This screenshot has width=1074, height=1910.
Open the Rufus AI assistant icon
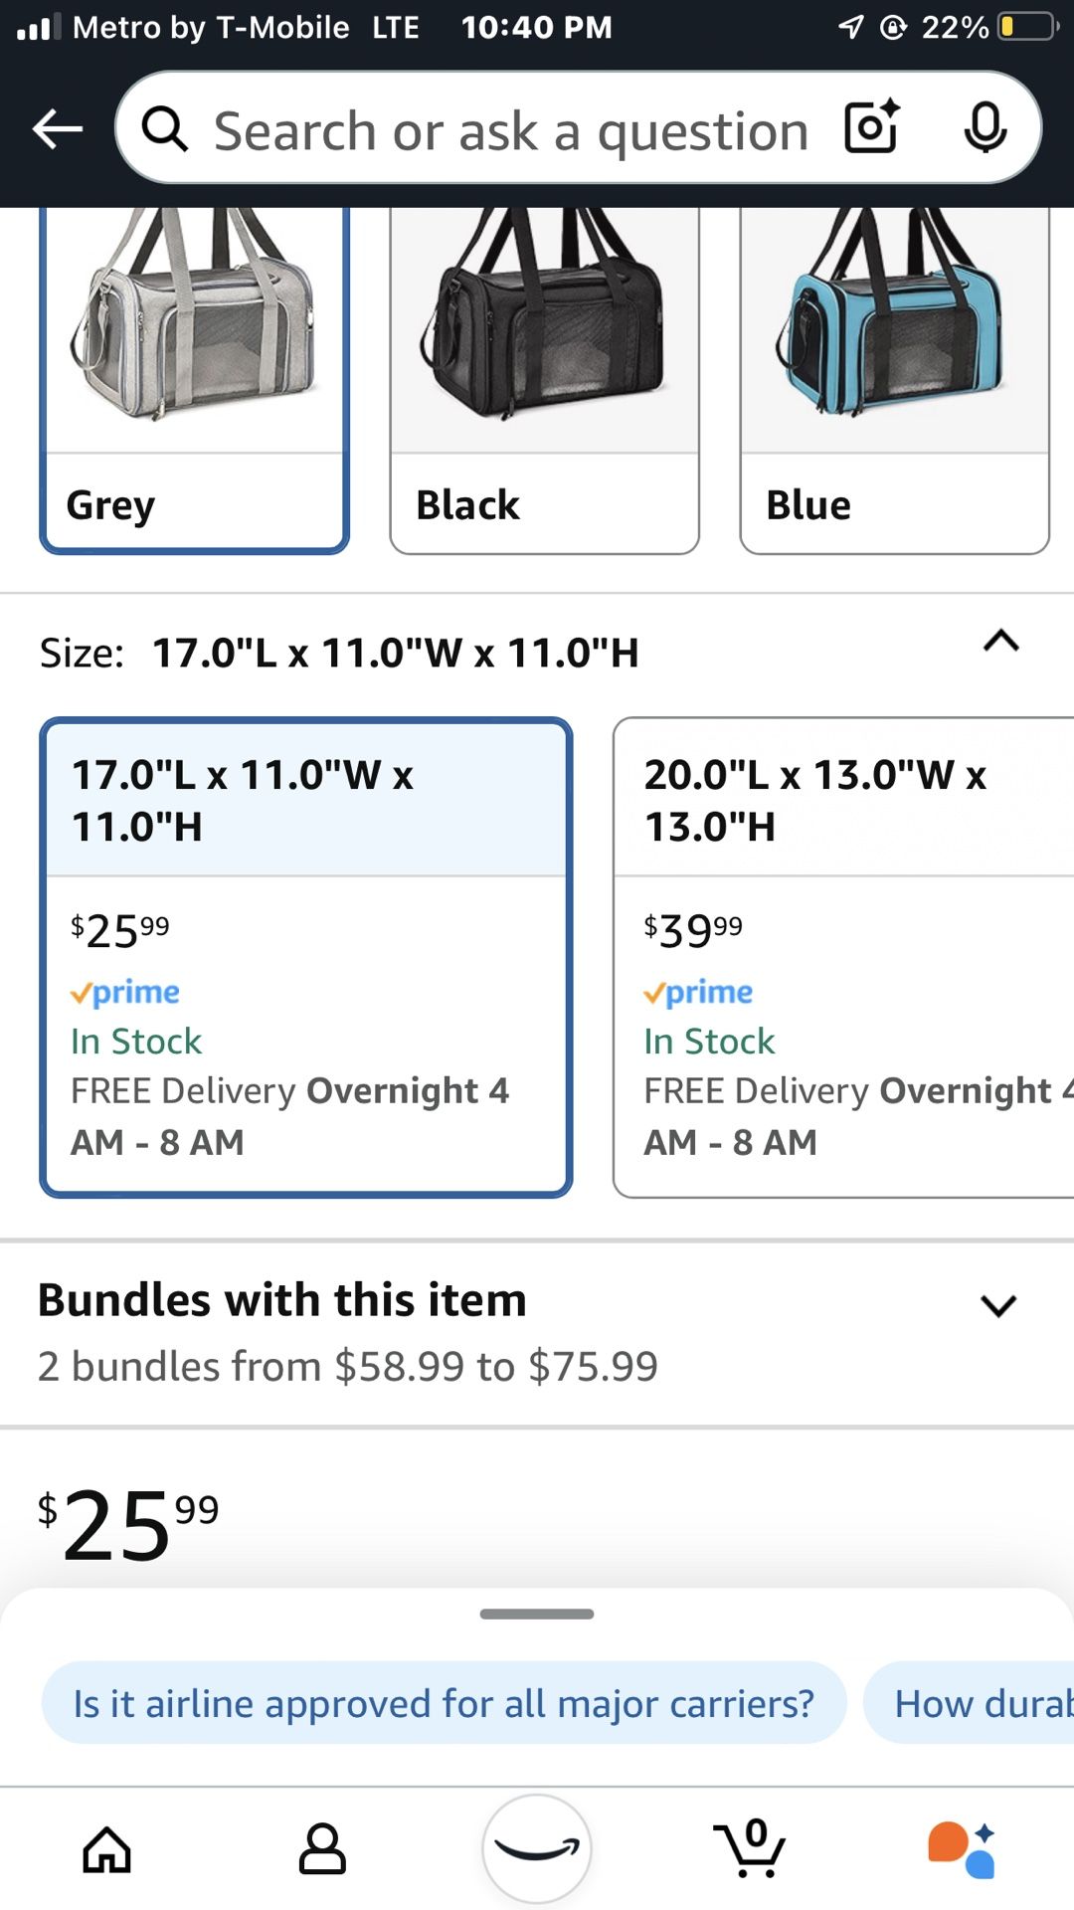coord(962,1849)
